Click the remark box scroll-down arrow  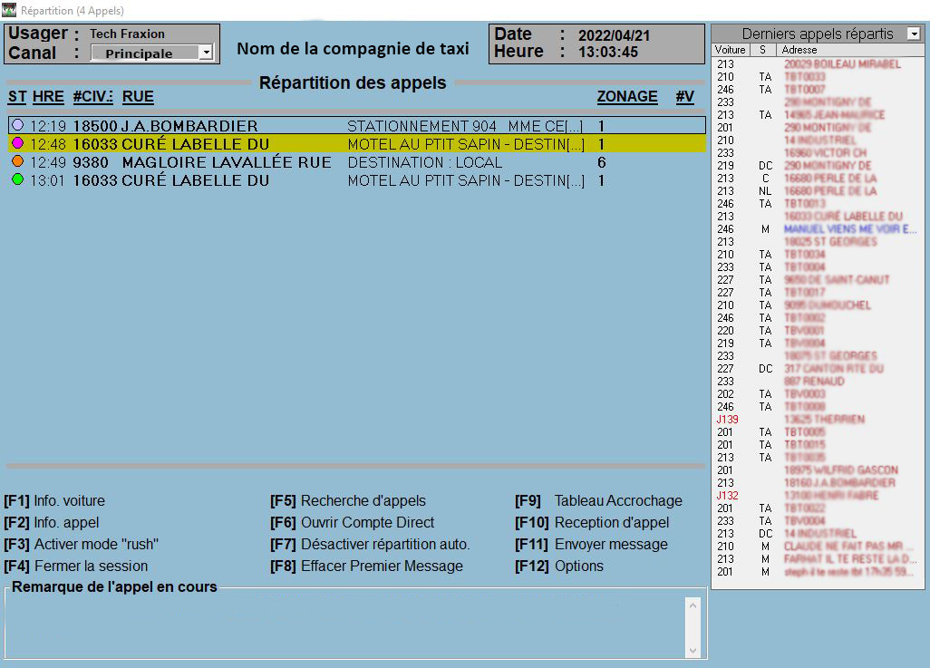coord(693,650)
